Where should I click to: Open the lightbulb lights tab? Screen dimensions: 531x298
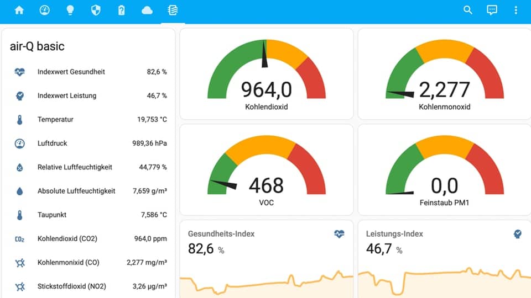tap(70, 10)
